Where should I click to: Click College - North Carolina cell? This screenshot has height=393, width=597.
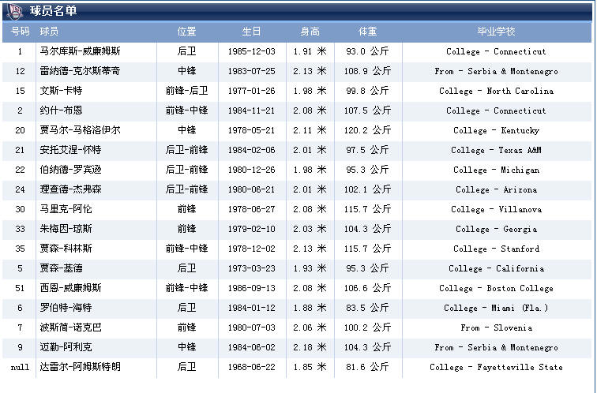pos(496,91)
